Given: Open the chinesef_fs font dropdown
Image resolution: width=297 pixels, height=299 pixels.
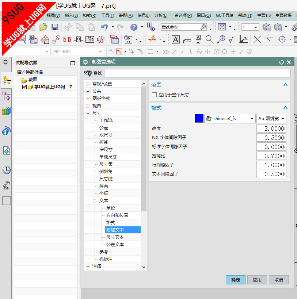Looking at the screenshot, I should tap(230, 119).
